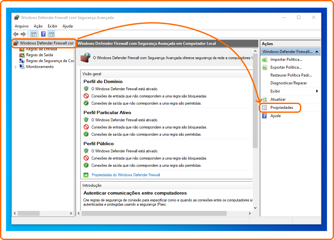This screenshot has width=334, height=240.
Task: Click the Ajuda question mark icon in Ações
Action: [265, 116]
